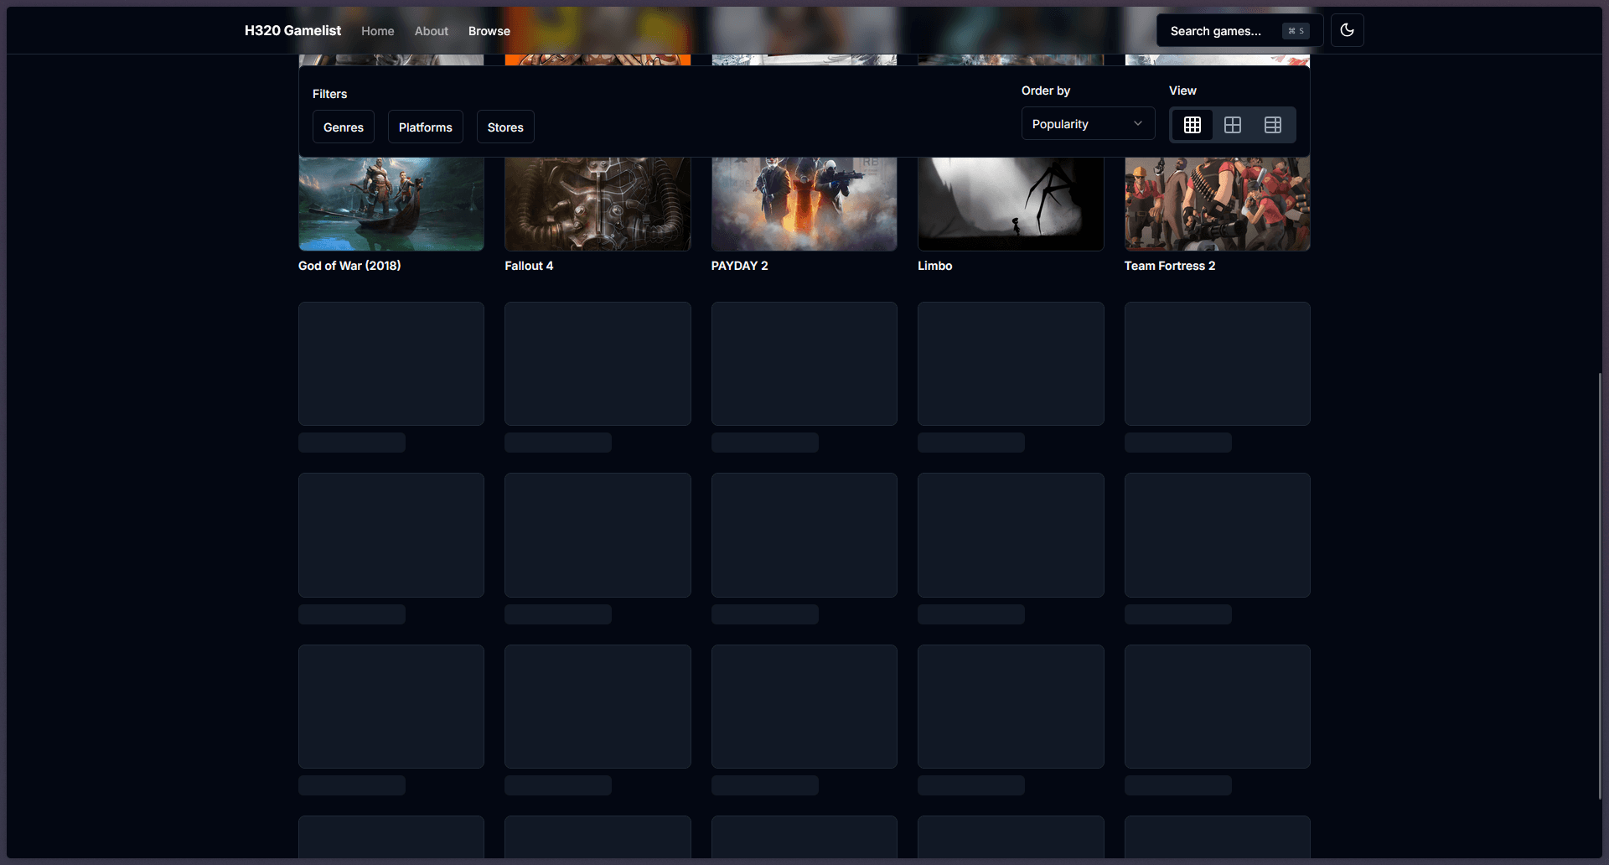The width and height of the screenshot is (1609, 865).
Task: Click the H320 Gamelist title
Action: [x=292, y=30]
